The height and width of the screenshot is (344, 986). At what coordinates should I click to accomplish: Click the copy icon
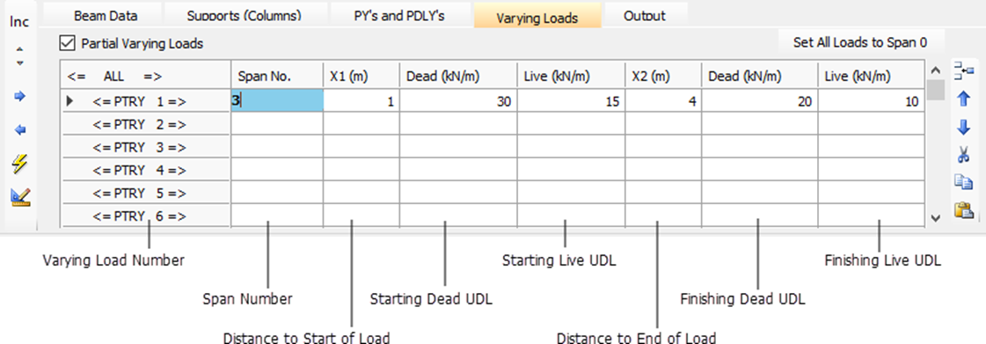pos(963,182)
